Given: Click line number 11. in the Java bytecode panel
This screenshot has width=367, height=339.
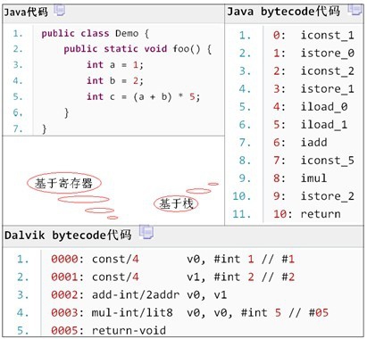Looking at the screenshot, I should point(242,214).
